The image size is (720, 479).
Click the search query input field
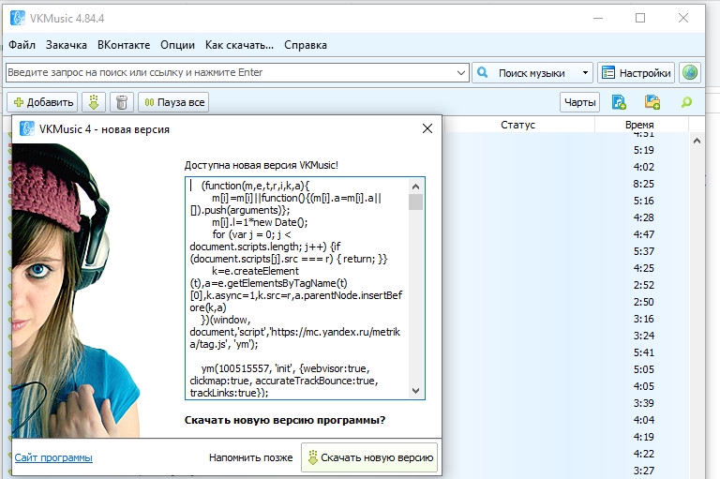231,72
